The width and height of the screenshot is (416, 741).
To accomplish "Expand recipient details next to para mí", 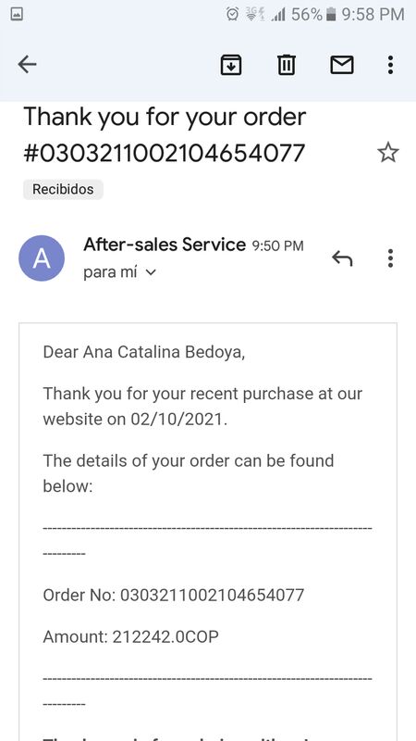I will [x=151, y=272].
